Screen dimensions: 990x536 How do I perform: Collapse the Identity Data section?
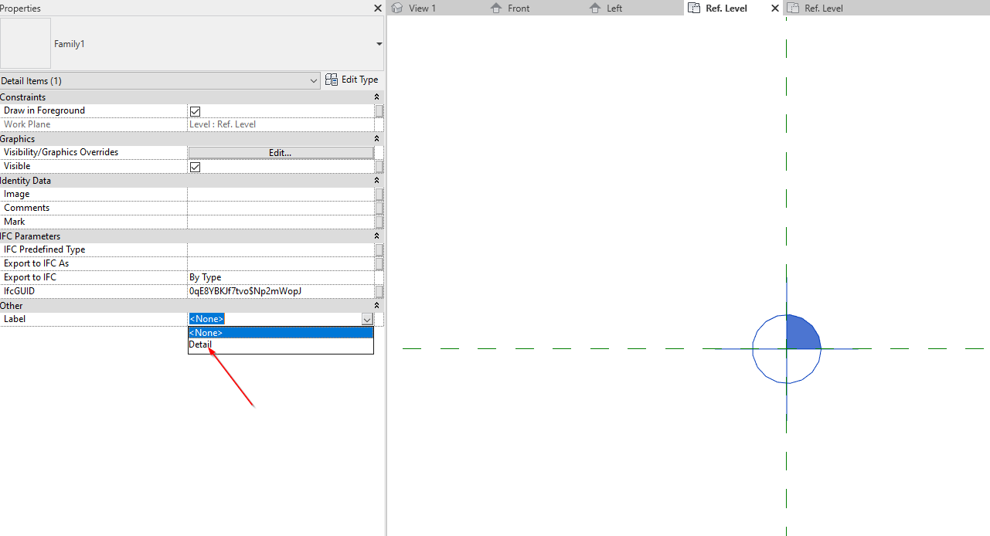[x=376, y=180]
